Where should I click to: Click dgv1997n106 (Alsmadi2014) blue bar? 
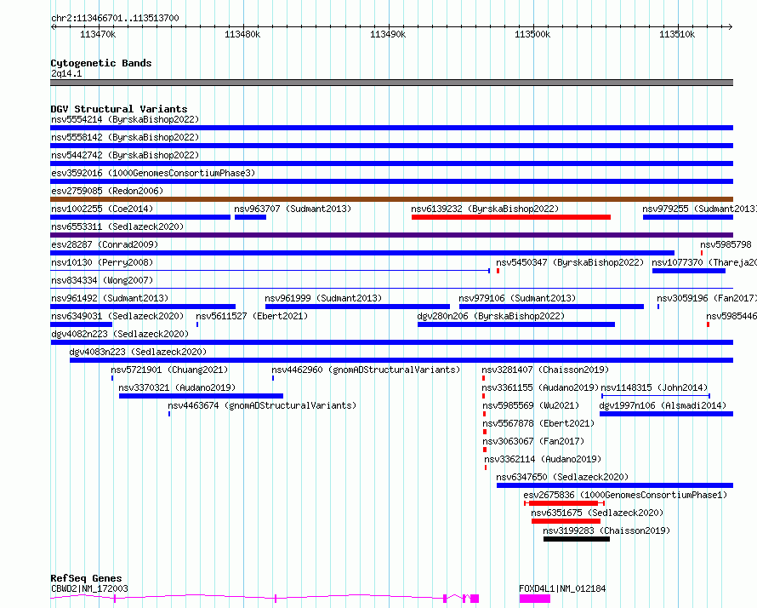(666, 414)
